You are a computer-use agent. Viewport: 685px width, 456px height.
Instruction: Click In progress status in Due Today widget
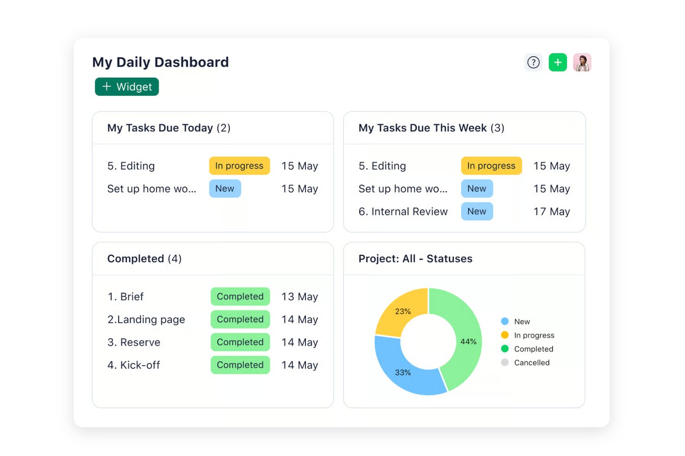239,166
